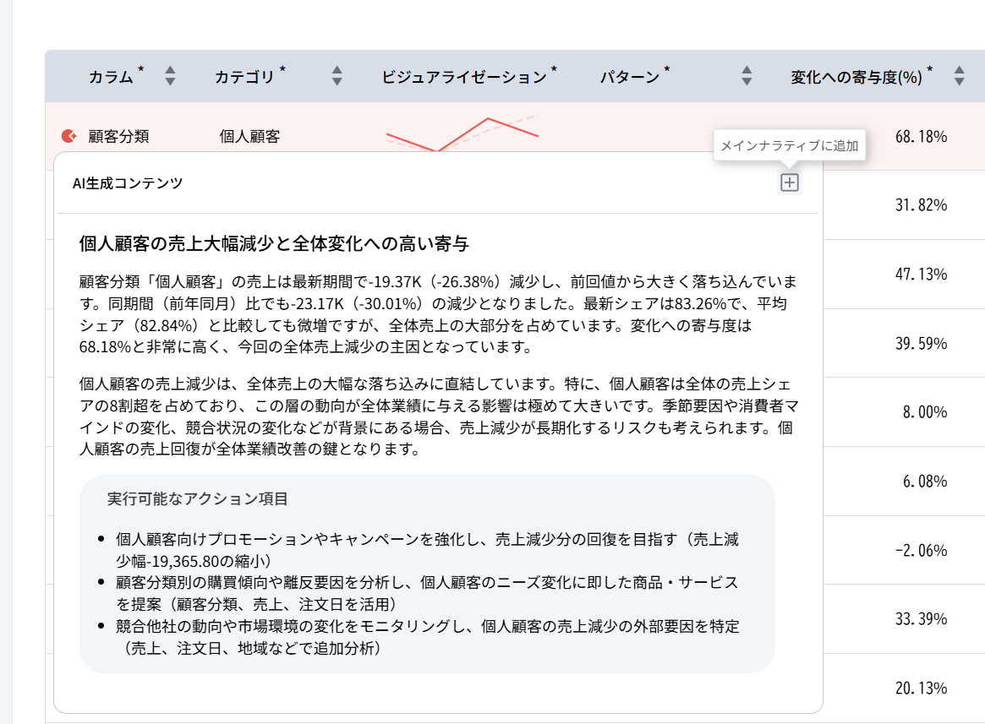Click the 31.82% contribution value
Image resolution: width=985 pixels, height=724 pixels.
(920, 205)
